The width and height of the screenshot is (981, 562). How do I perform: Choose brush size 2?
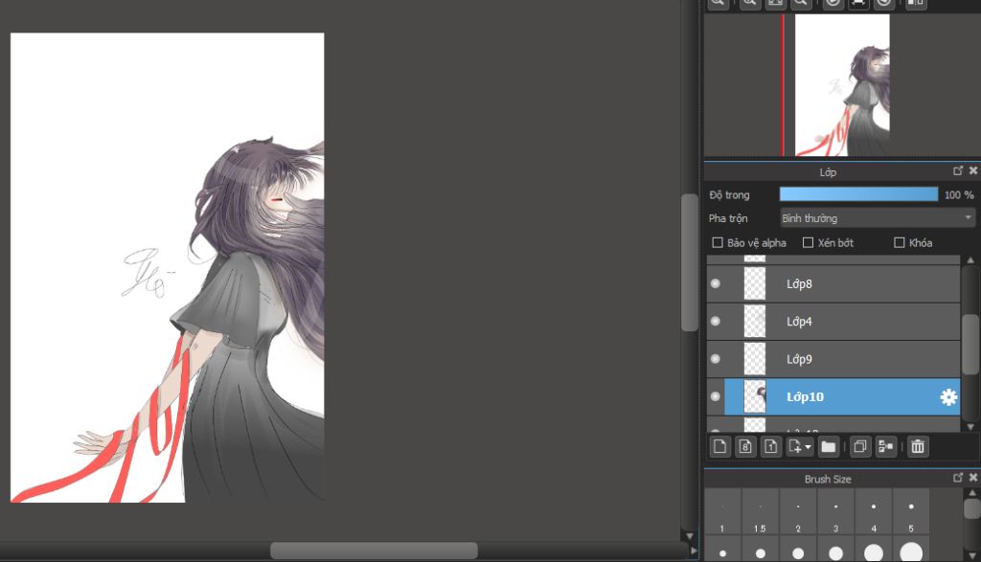[x=798, y=512]
